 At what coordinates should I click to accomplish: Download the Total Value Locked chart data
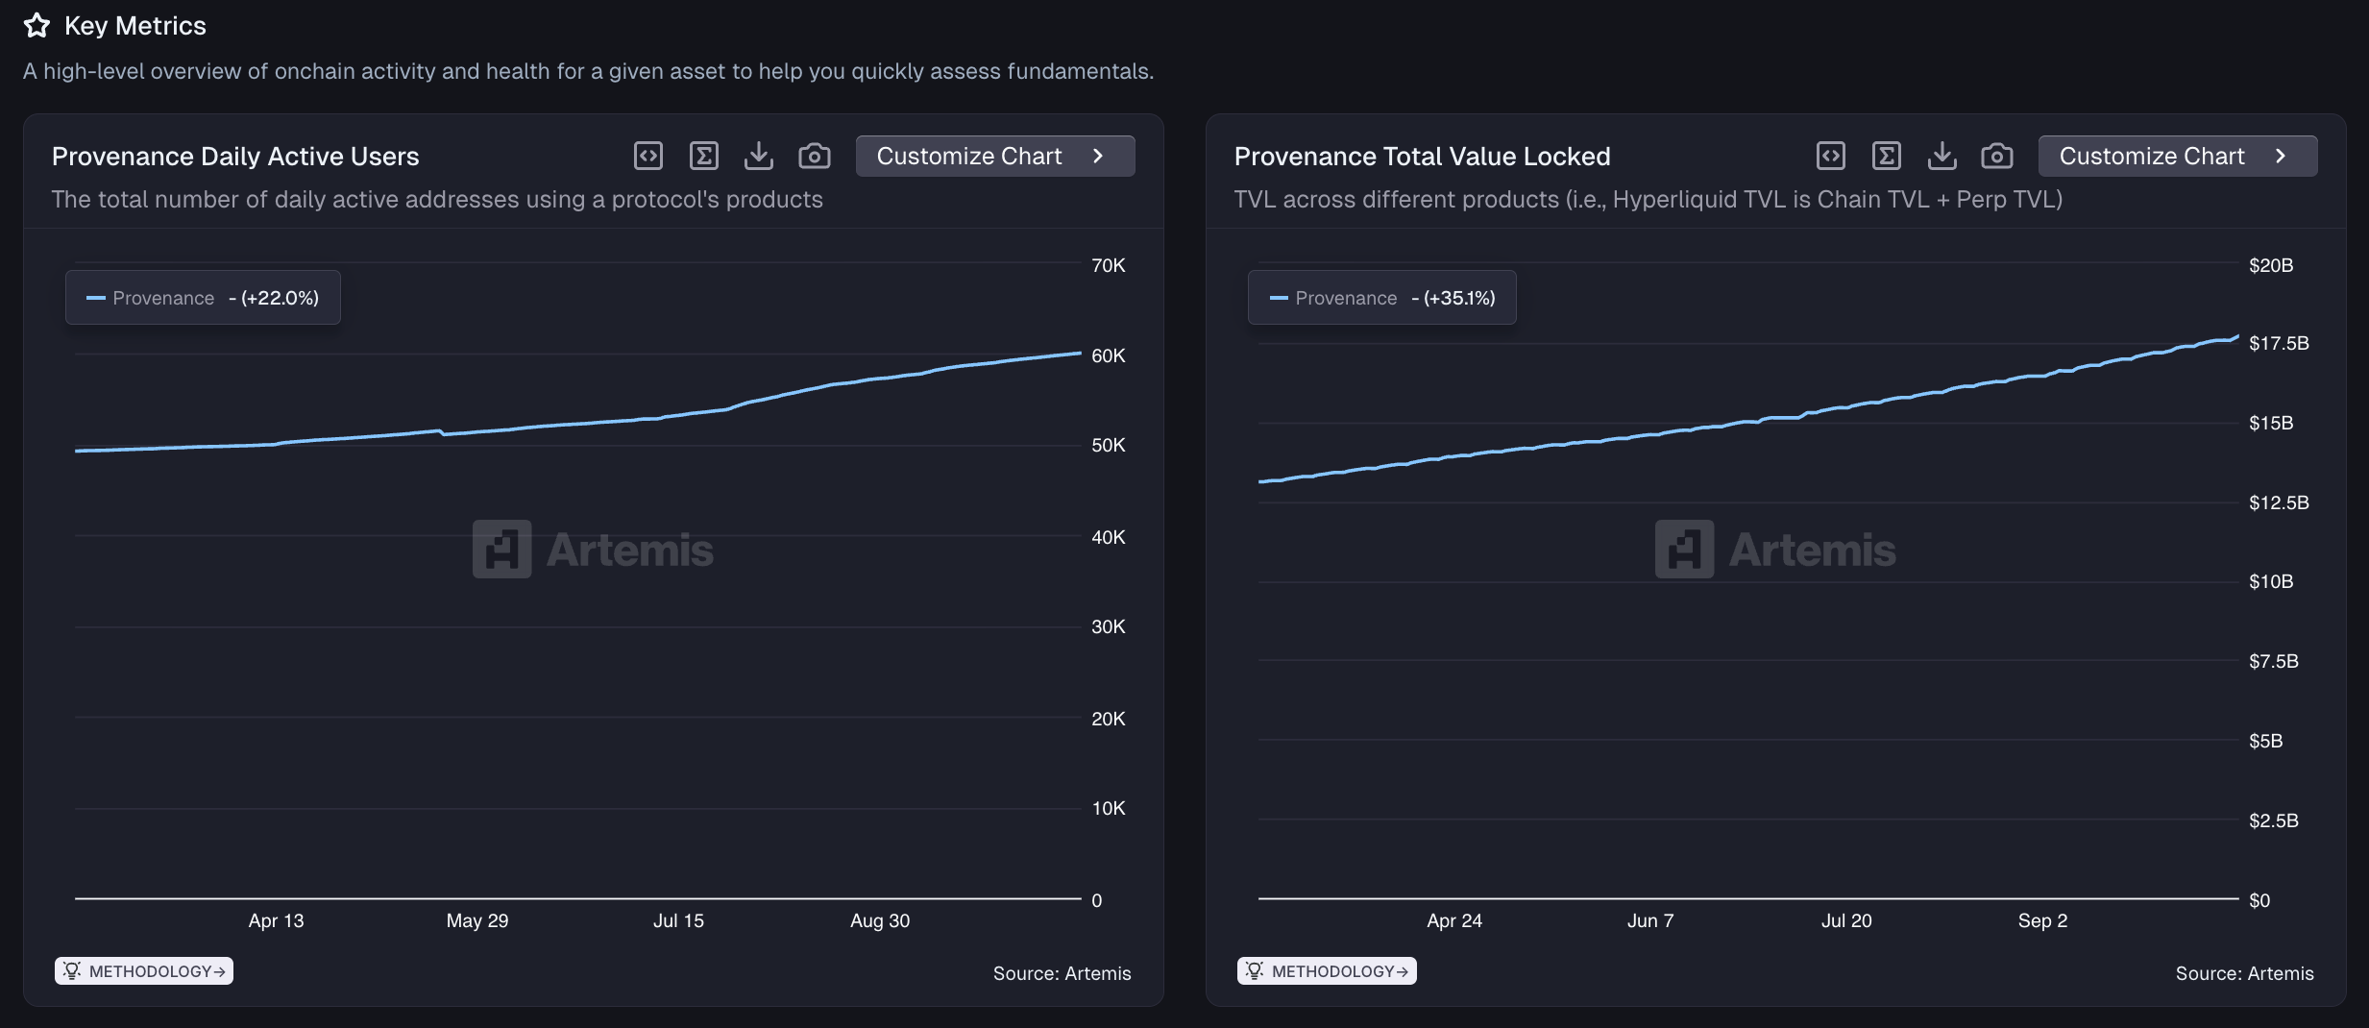click(x=1942, y=156)
